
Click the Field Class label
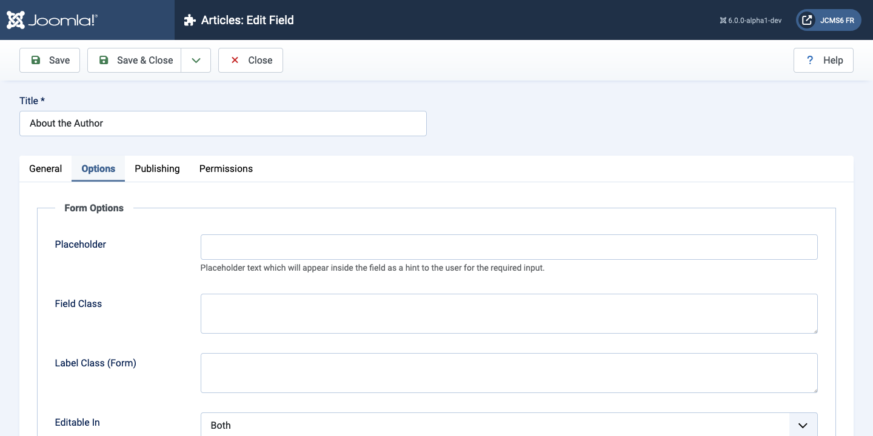pyautogui.click(x=78, y=303)
